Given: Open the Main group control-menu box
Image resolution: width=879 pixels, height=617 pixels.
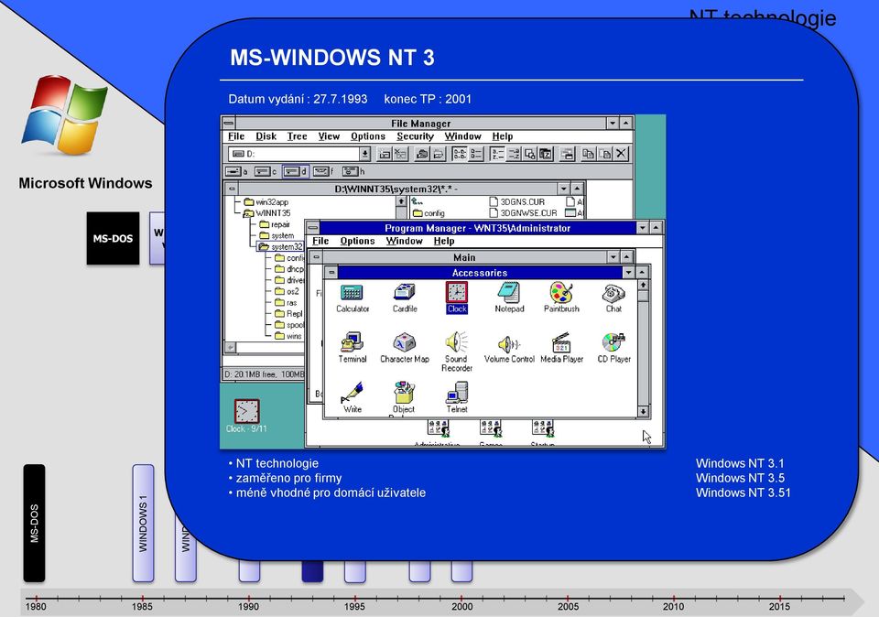Looking at the screenshot, I should tap(317, 257).
